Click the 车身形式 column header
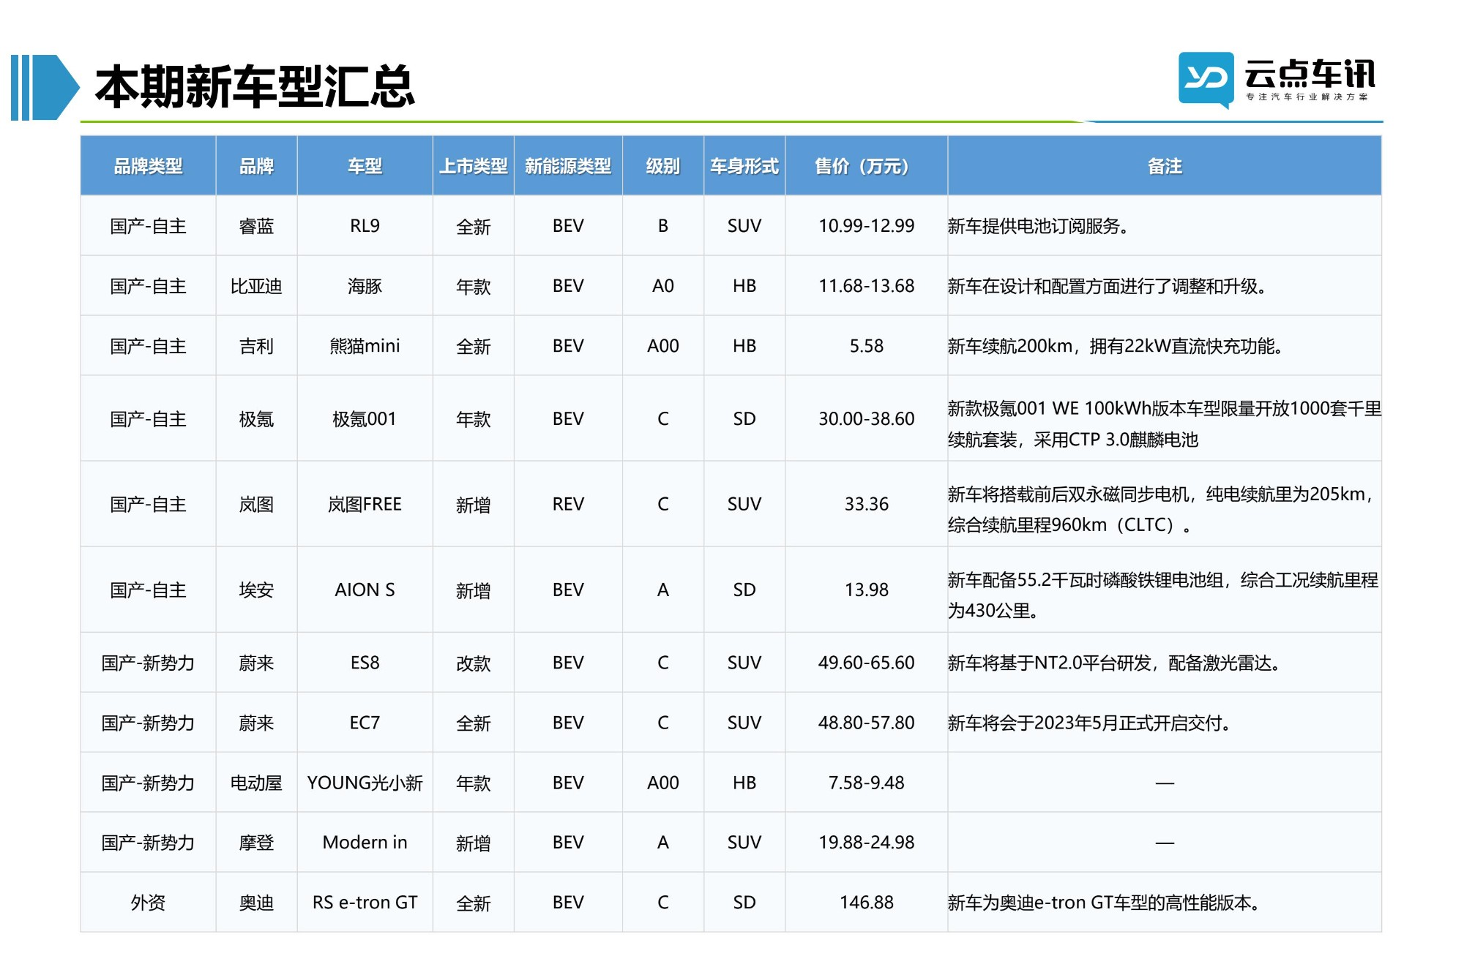 [x=744, y=166]
